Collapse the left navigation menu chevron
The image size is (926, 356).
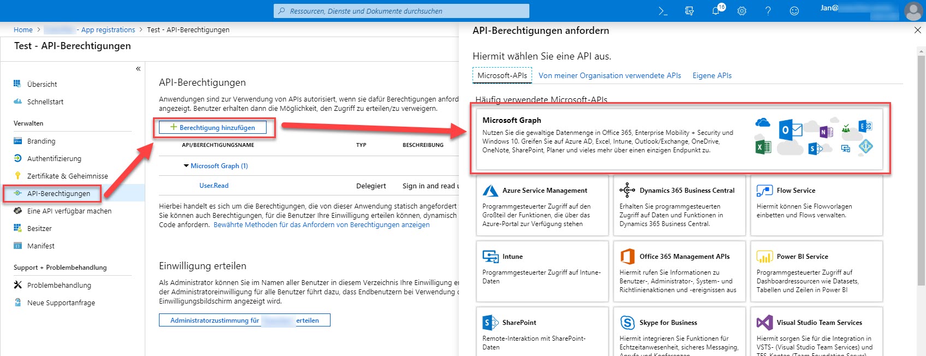[138, 69]
